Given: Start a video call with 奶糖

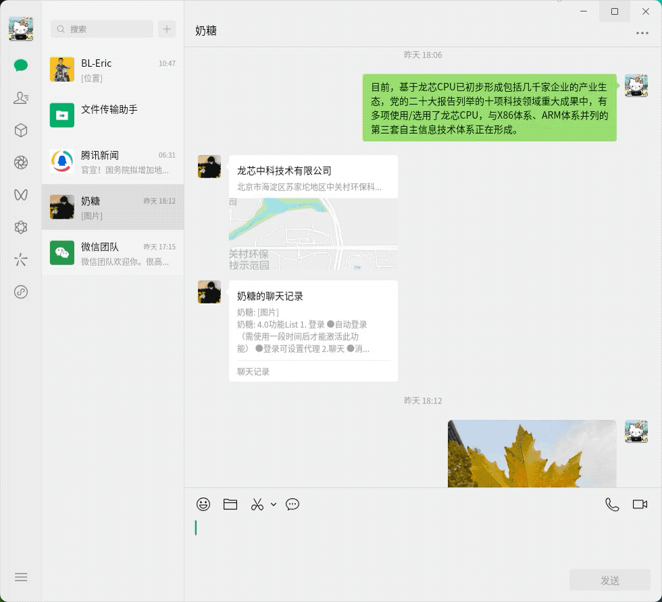Looking at the screenshot, I should point(638,504).
